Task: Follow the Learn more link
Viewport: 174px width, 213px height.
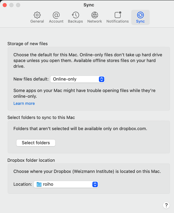Action: click(24, 103)
